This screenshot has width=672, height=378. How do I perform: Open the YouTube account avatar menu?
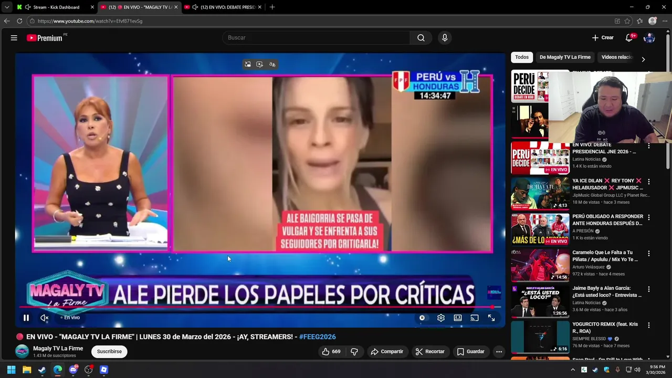(649, 38)
